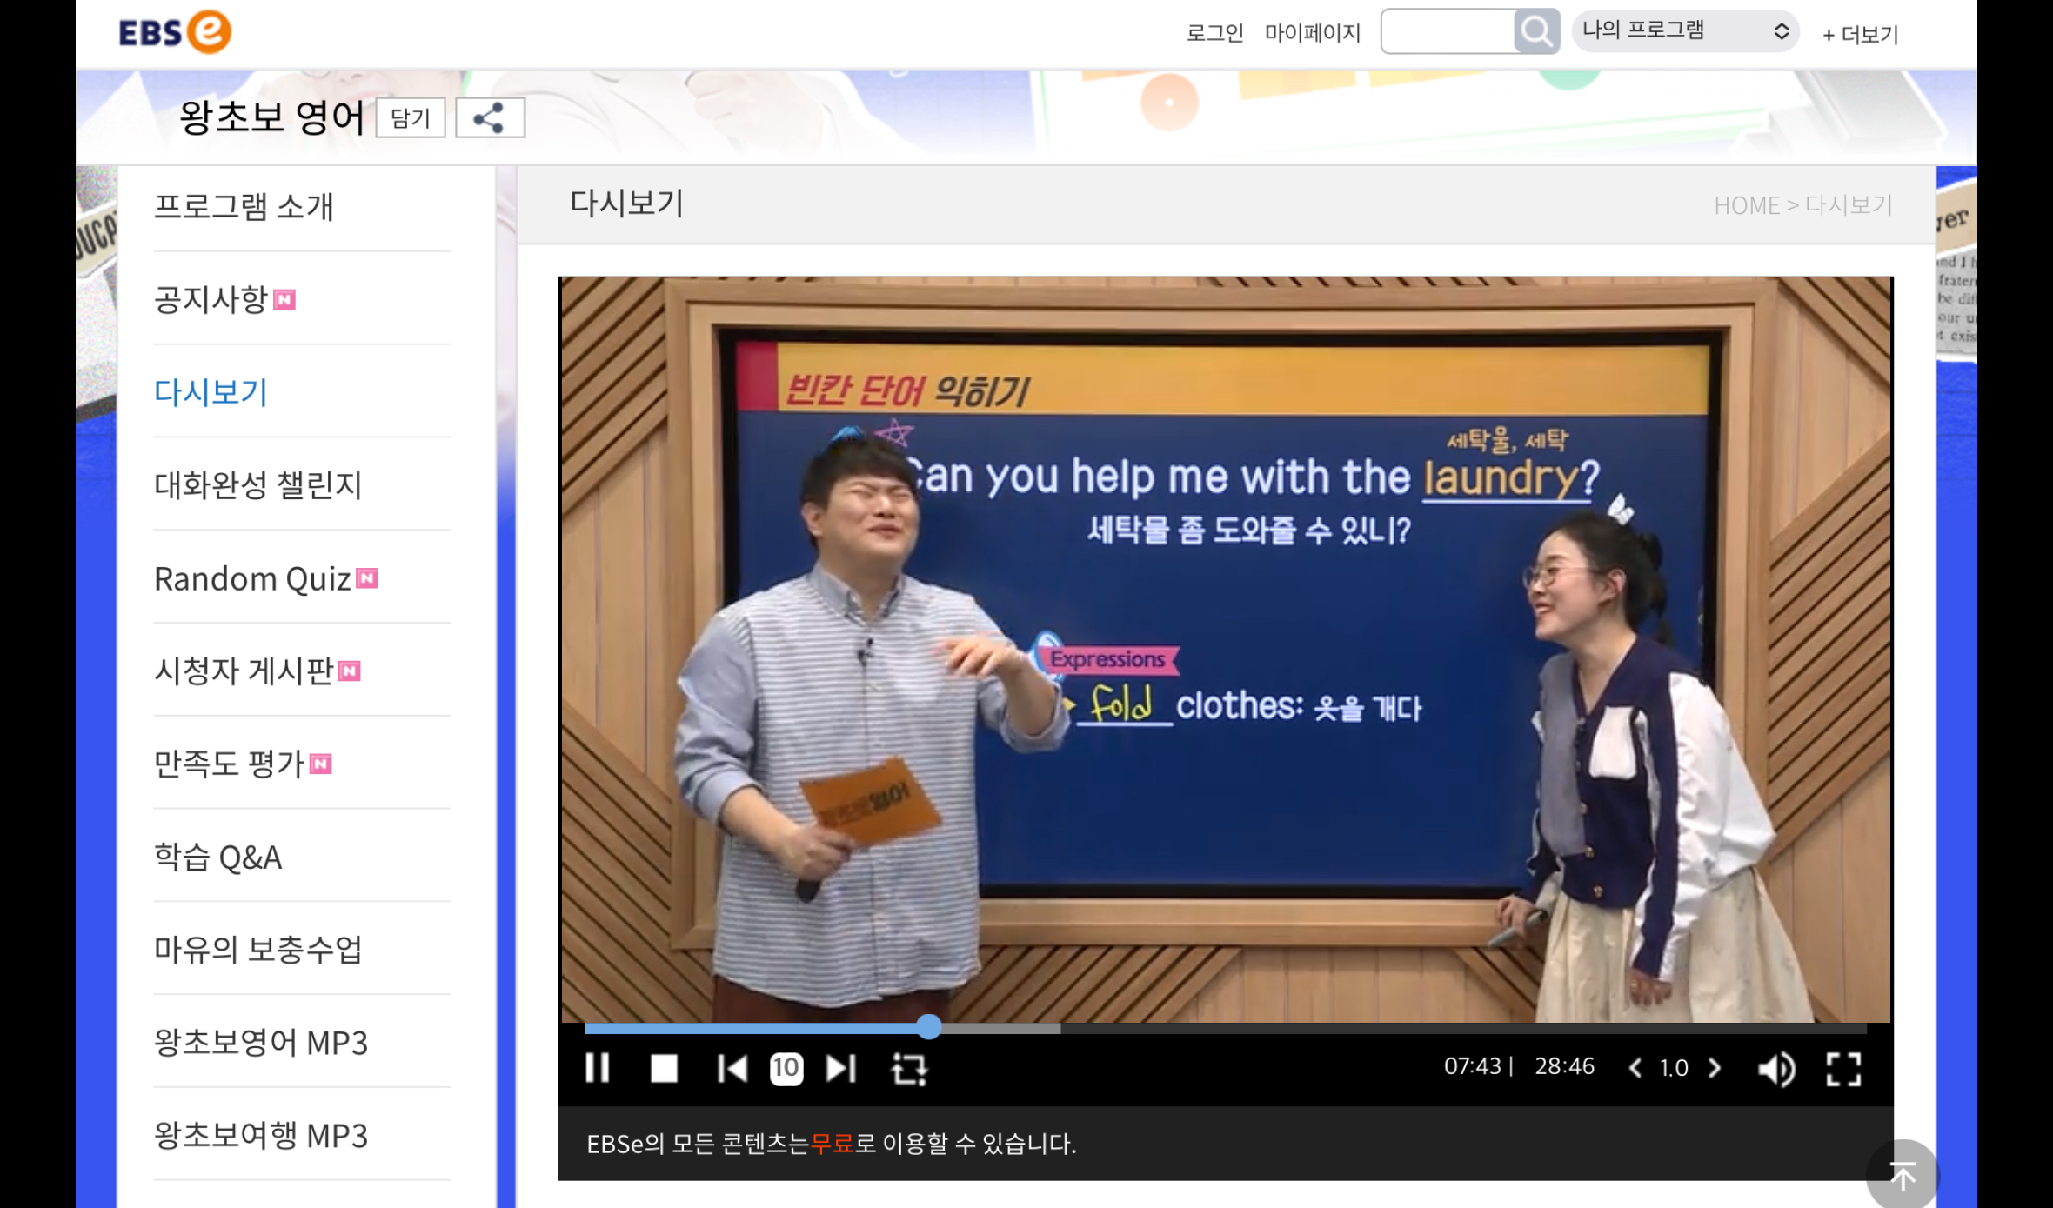The image size is (2053, 1208).
Task: Open 공지사항 menu item
Action: [x=211, y=299]
